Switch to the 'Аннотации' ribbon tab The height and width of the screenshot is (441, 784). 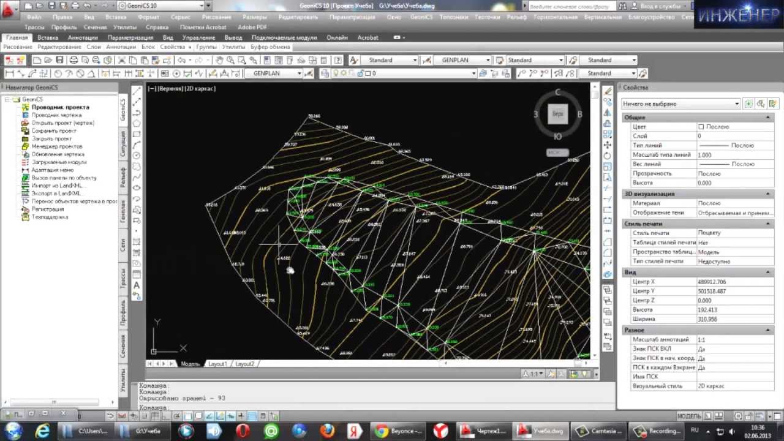tap(83, 37)
